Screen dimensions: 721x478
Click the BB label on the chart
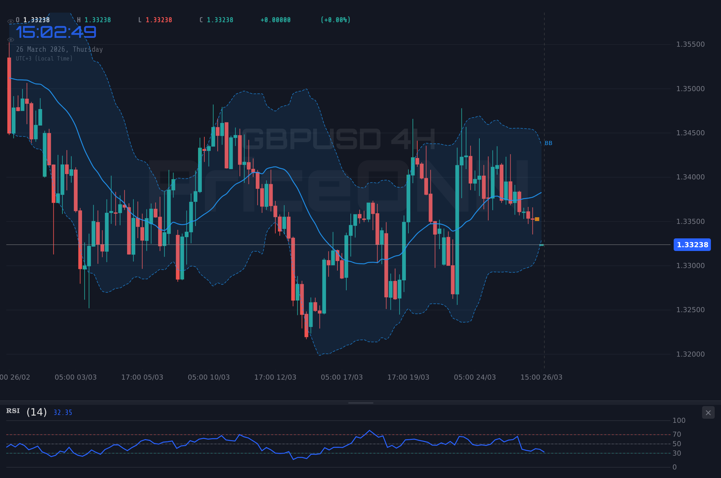coord(548,143)
